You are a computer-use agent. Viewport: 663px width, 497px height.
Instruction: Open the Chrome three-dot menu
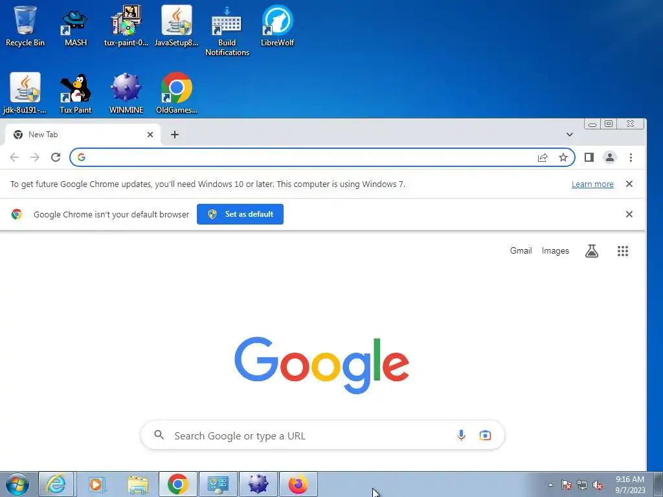pos(631,158)
